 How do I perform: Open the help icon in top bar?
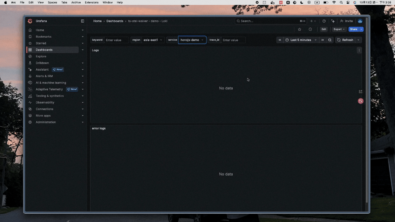pos(324,21)
